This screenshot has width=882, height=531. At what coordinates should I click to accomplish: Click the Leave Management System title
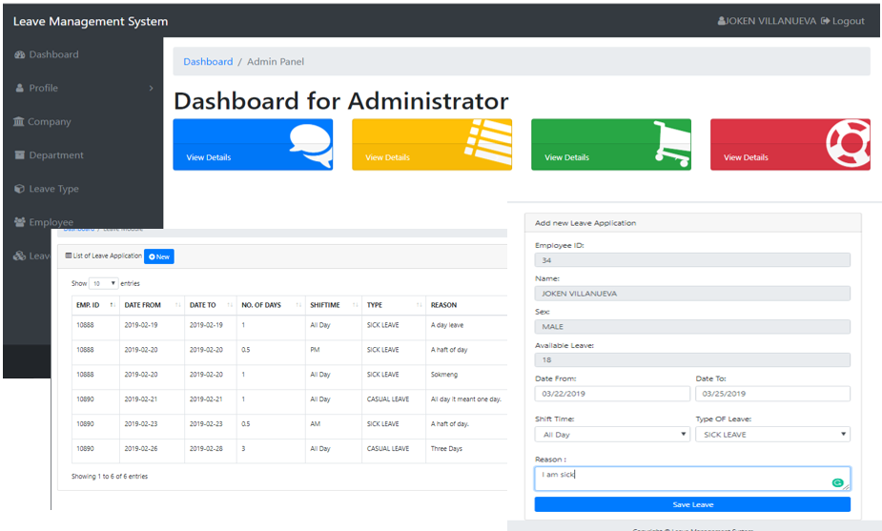[91, 21]
